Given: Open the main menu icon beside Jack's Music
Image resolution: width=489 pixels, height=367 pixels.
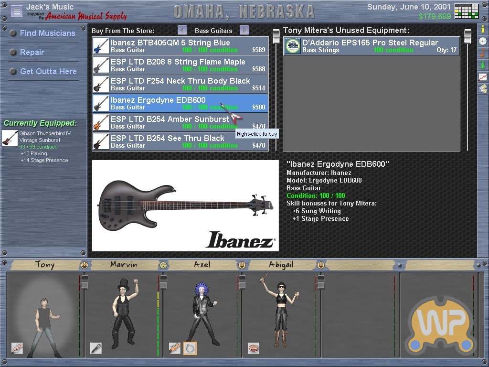Looking at the screenshot, I should pyautogui.click(x=17, y=11).
